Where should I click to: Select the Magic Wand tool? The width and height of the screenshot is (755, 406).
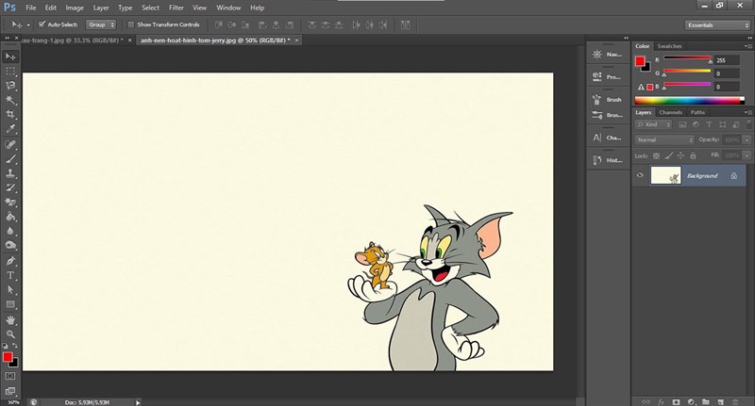(x=10, y=100)
